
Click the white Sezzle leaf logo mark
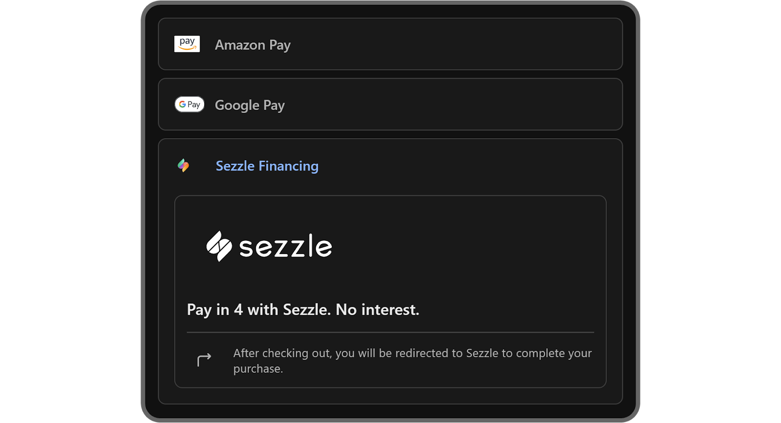[219, 246]
